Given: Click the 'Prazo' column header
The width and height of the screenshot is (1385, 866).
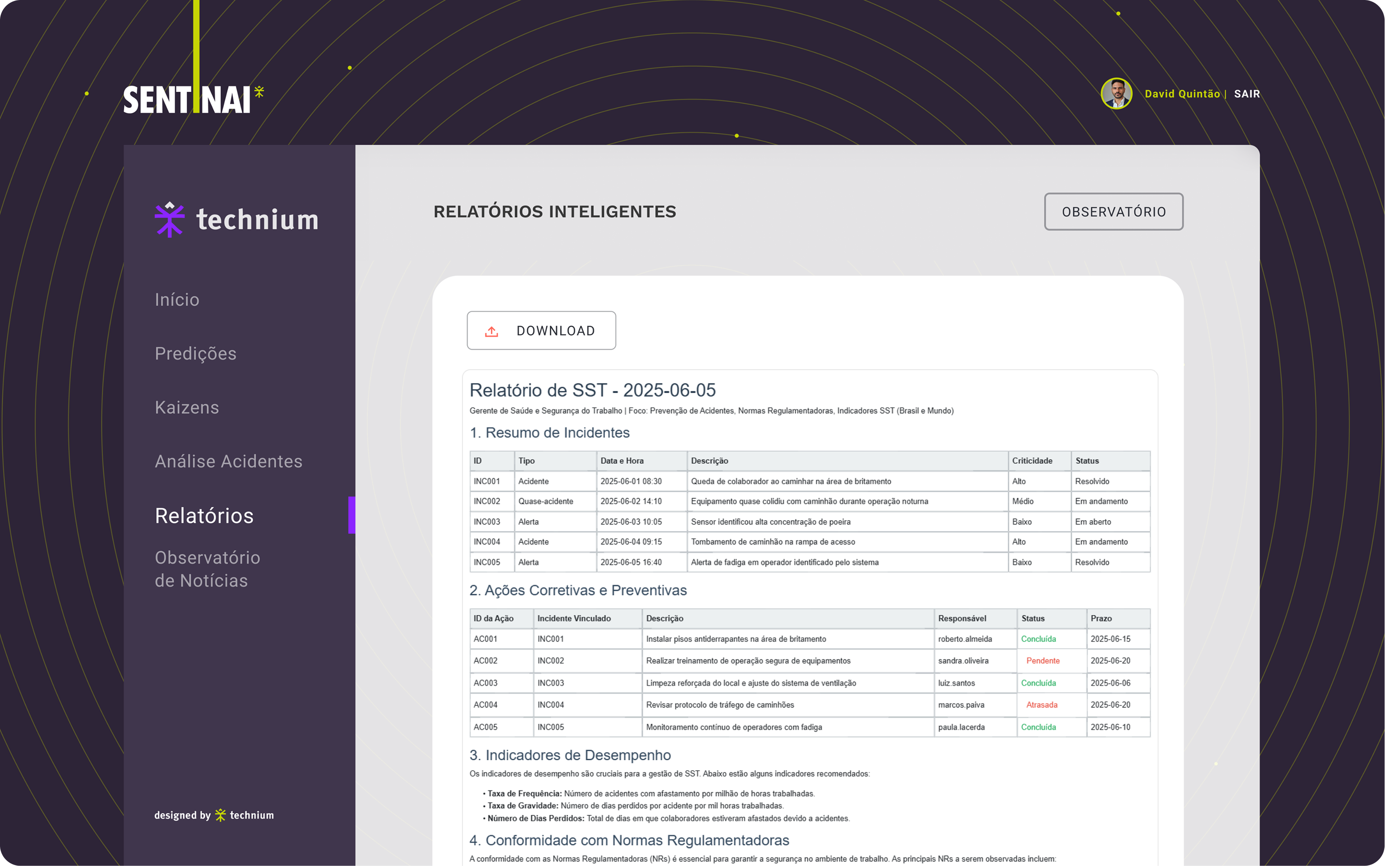Looking at the screenshot, I should (1118, 618).
